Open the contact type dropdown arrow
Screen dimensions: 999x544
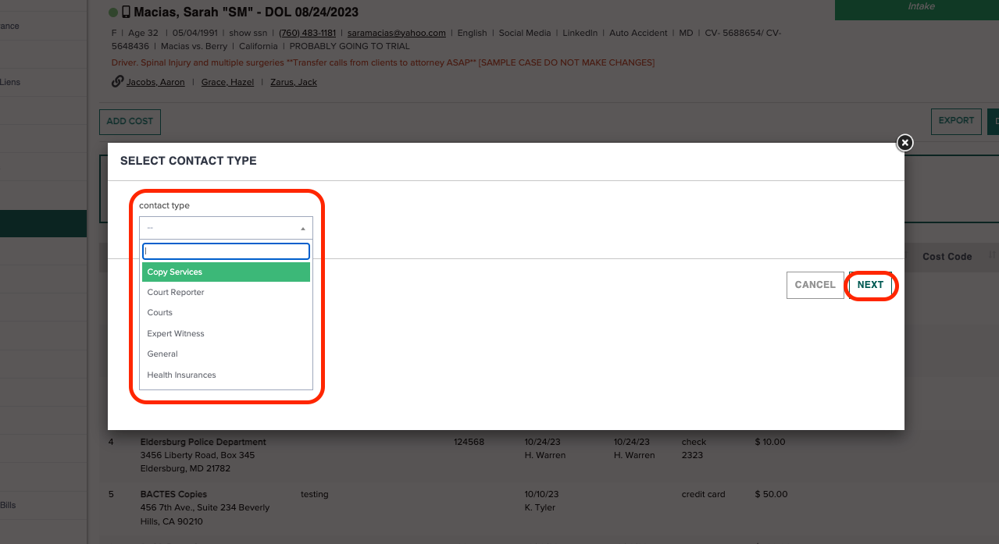(x=302, y=229)
